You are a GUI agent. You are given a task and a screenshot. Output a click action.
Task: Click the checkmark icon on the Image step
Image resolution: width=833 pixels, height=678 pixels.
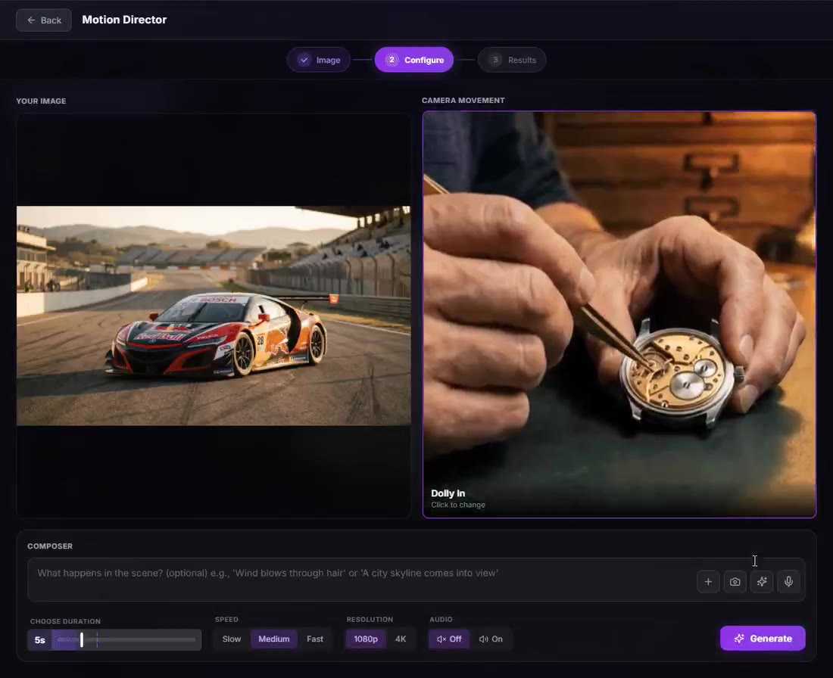coord(304,60)
